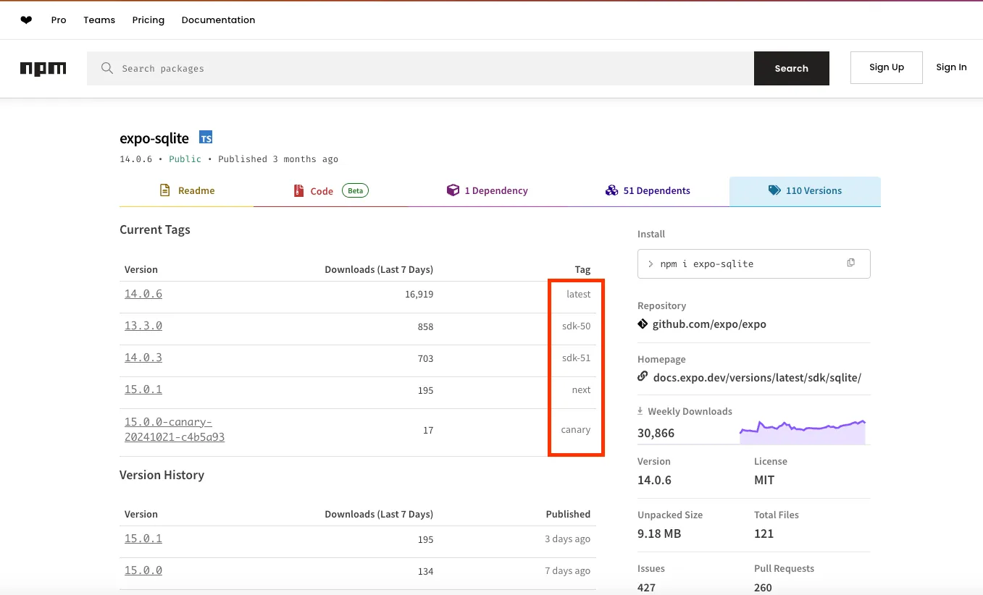
Task: Switch to the 51 Dependents tab
Action: coord(648,191)
